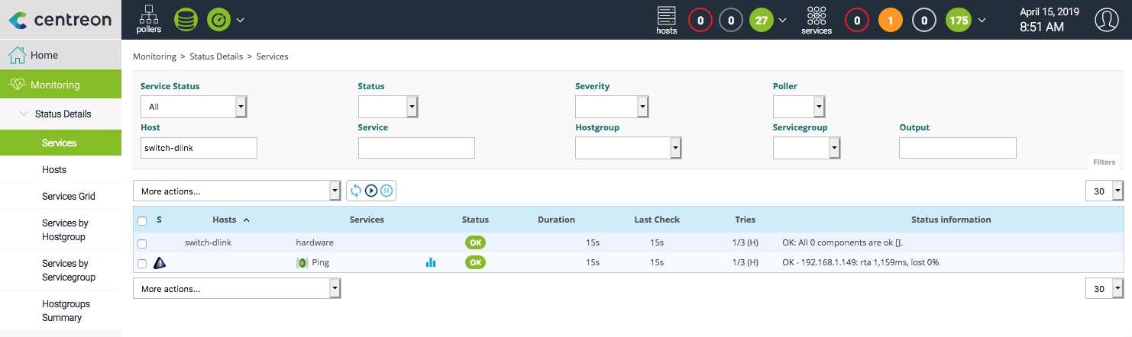Open the Hostgroup dropdown
The image size is (1132, 337).
click(x=628, y=148)
